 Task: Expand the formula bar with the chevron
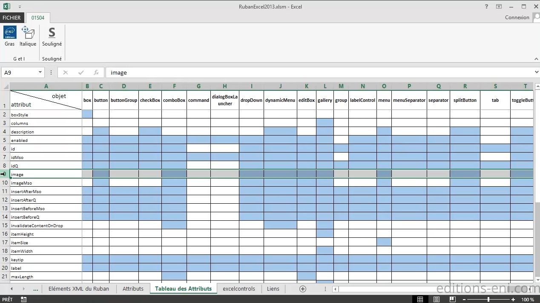(537, 72)
